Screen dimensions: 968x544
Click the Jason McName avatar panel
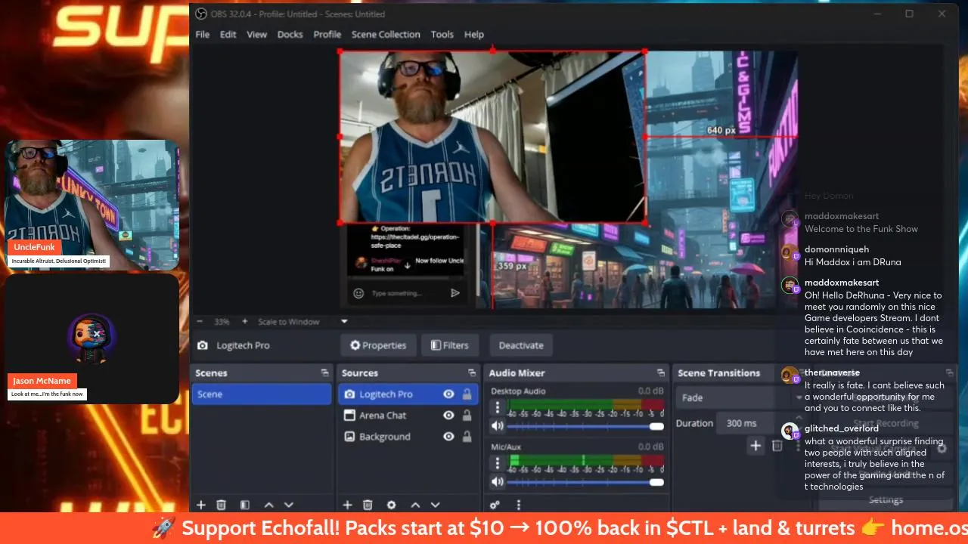coord(92,338)
